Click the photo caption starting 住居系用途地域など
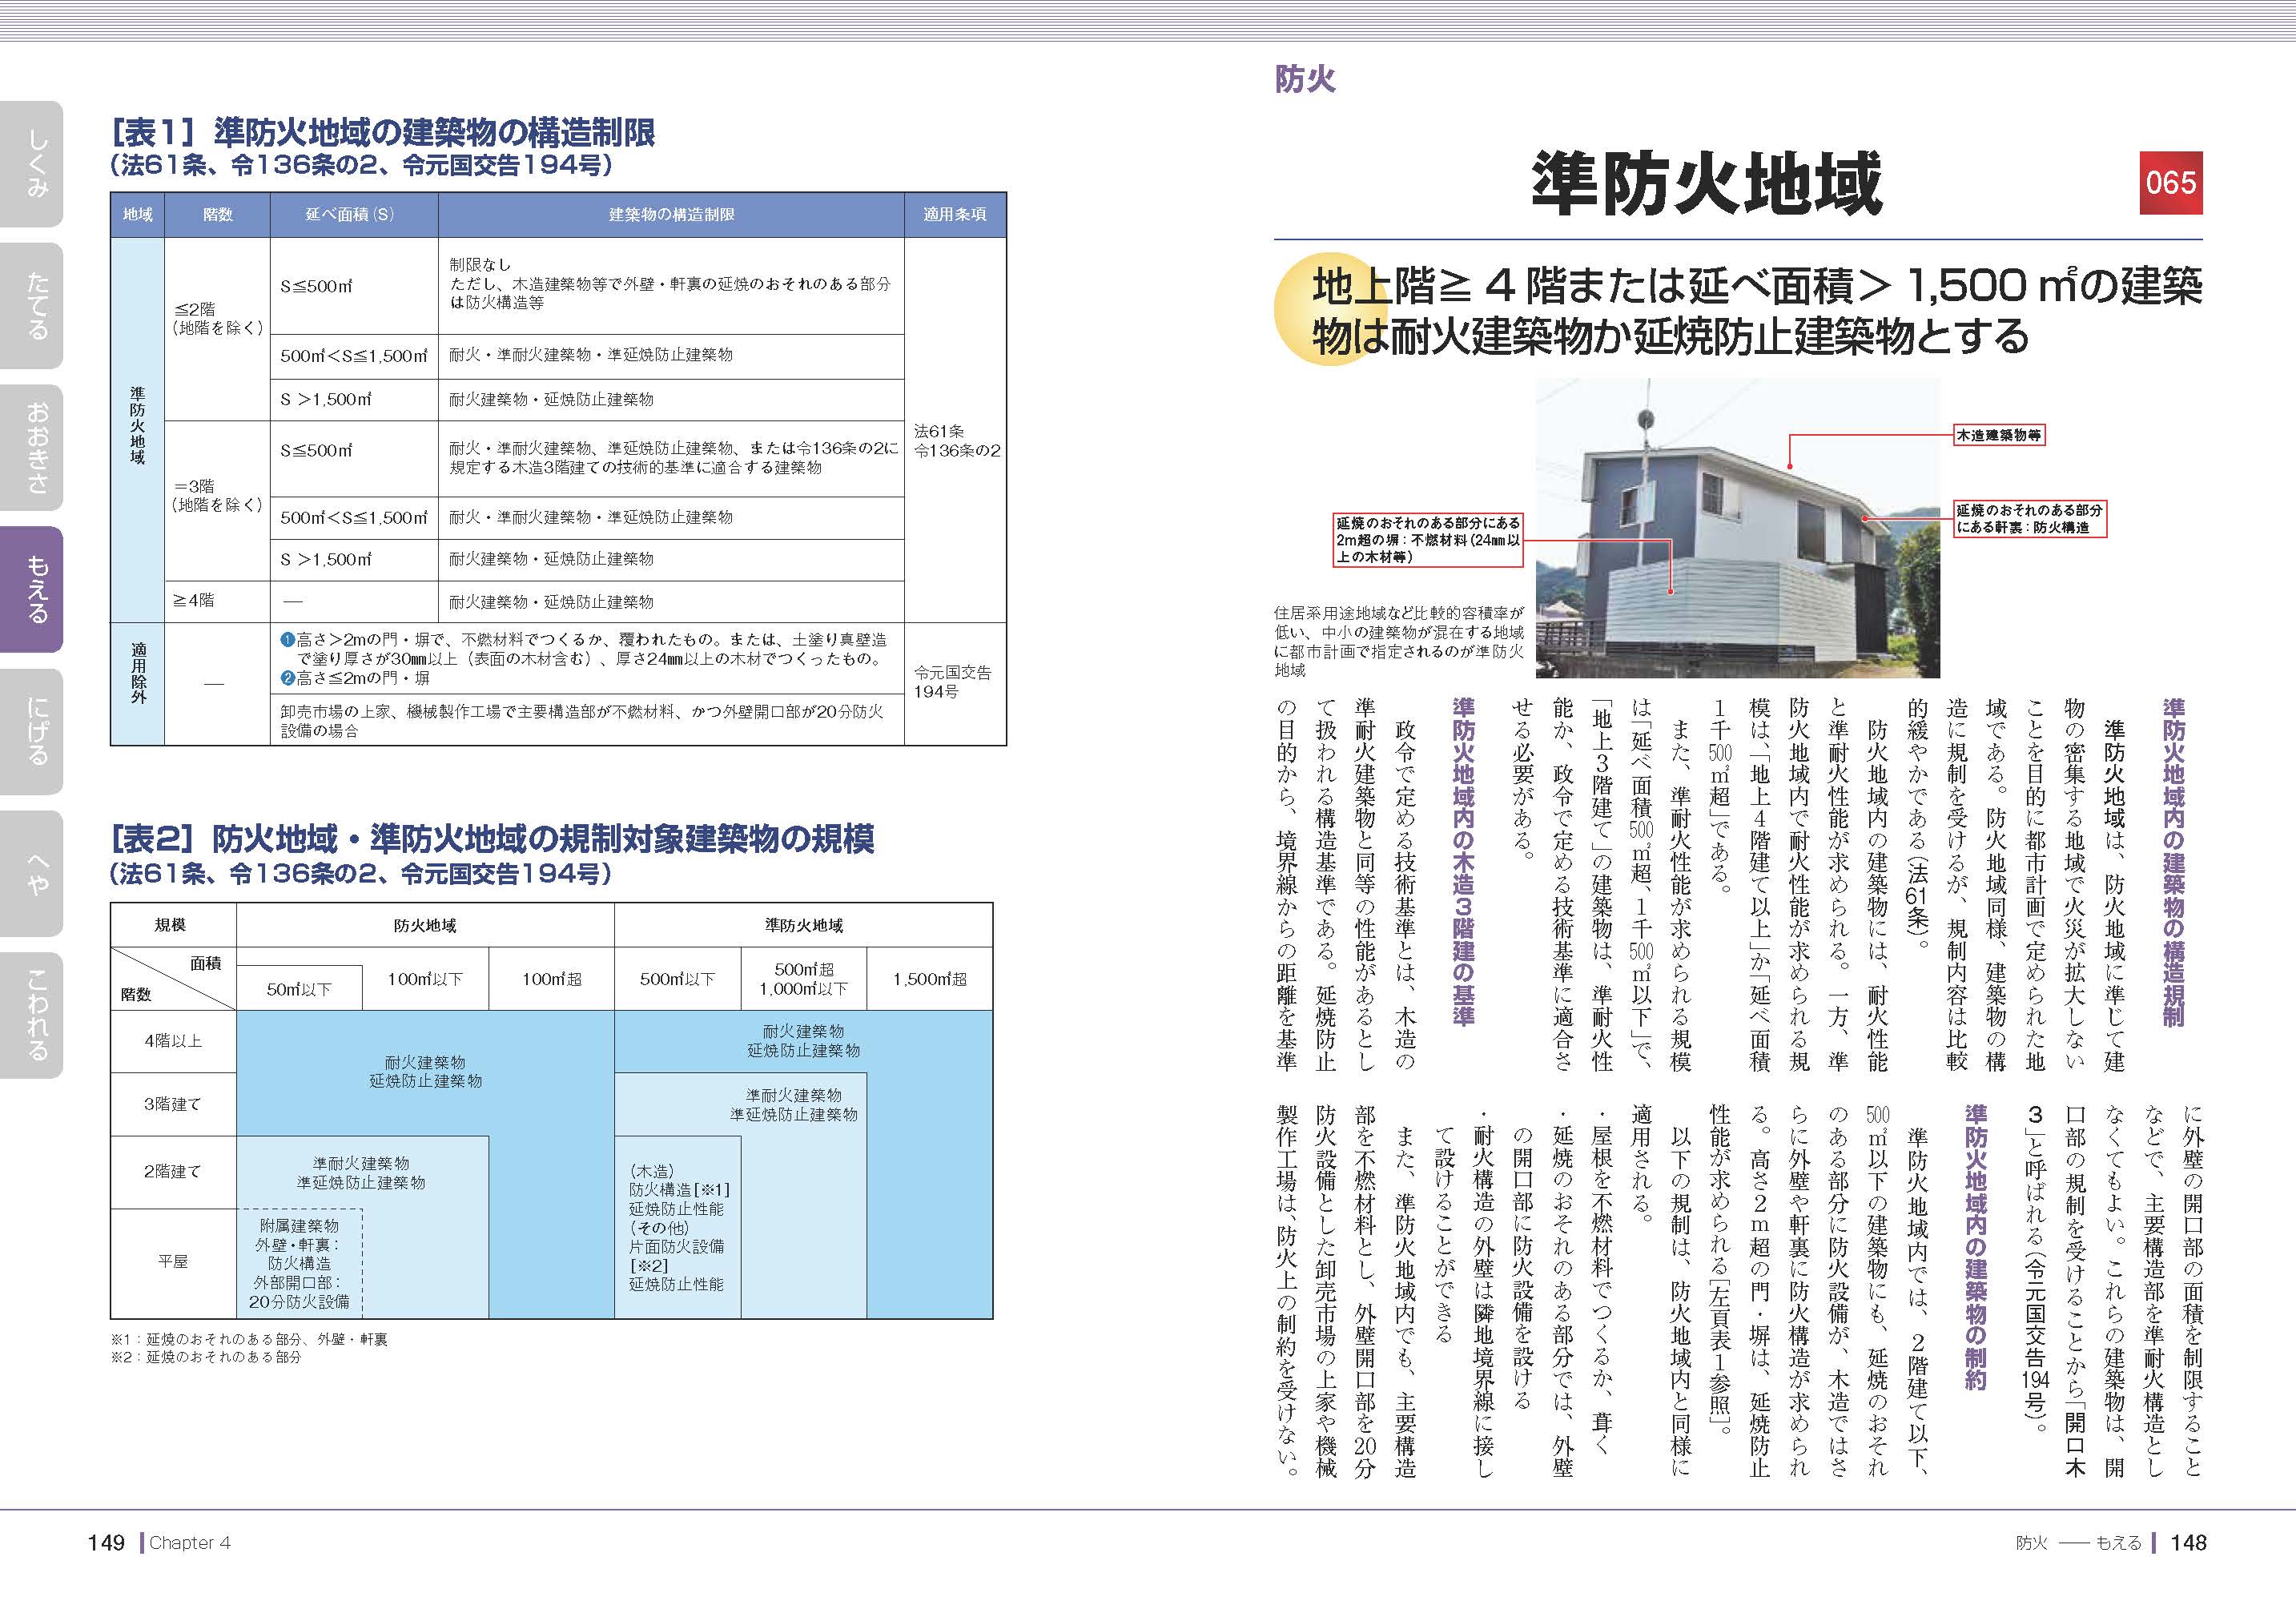The height and width of the screenshot is (1621, 2296). click(x=1399, y=641)
